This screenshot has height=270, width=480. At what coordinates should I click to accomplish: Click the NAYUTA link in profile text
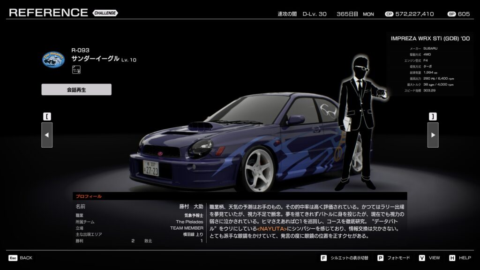[x=272, y=229]
